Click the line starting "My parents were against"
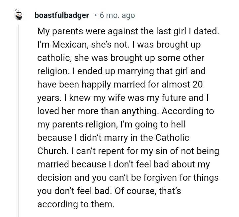This screenshot has height=217, width=239. (x=128, y=31)
